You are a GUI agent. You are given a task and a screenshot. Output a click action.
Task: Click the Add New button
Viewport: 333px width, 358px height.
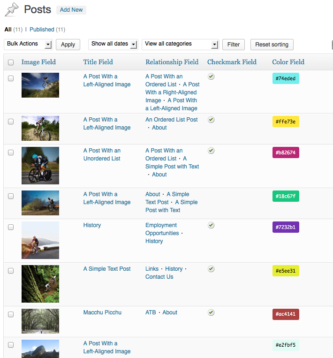point(71,10)
